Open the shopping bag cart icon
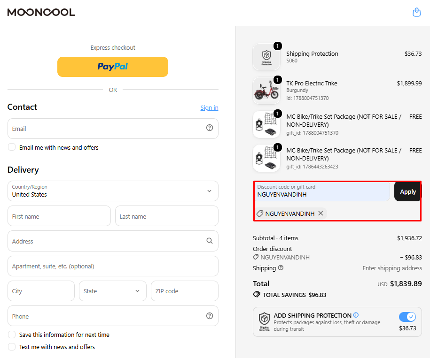430x358 pixels. [x=416, y=12]
